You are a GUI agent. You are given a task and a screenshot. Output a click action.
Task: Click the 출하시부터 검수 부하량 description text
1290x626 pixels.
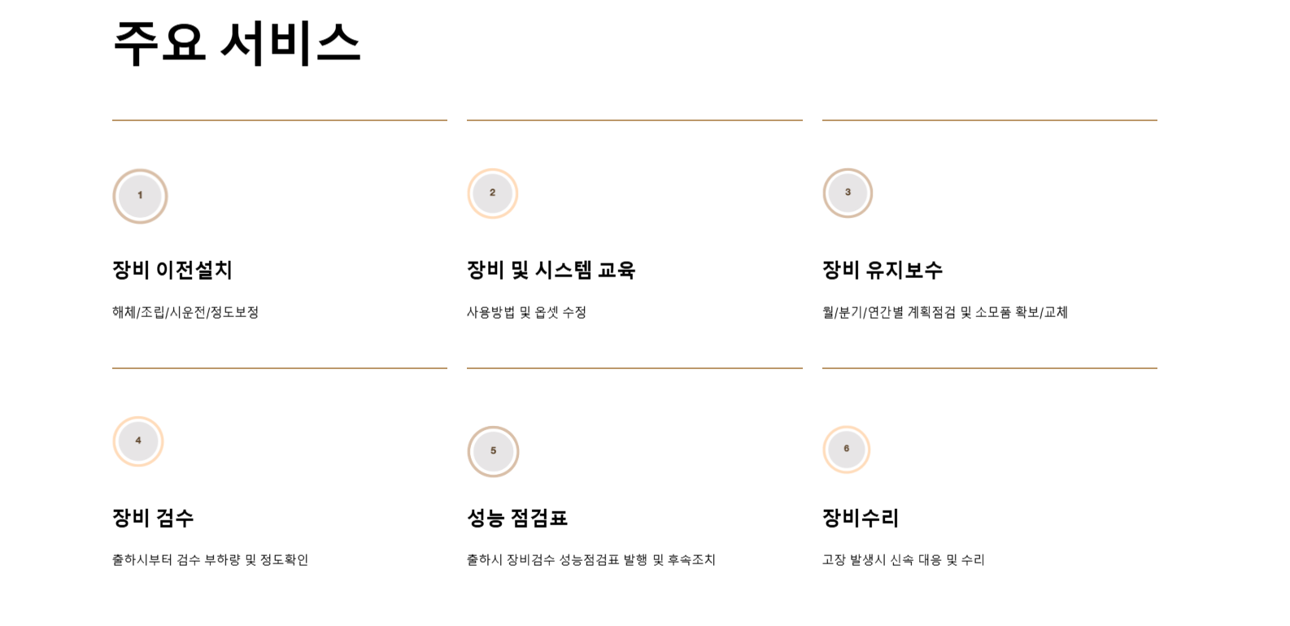point(210,560)
